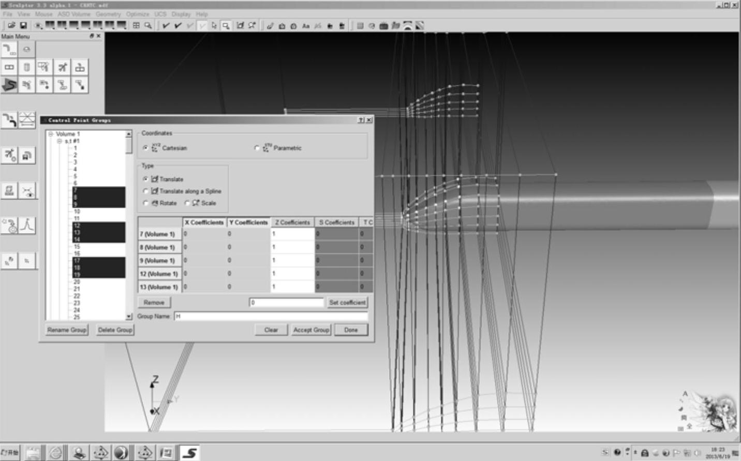Image resolution: width=741 pixels, height=461 pixels.
Task: Click the Group Name input field
Action: [x=271, y=316]
